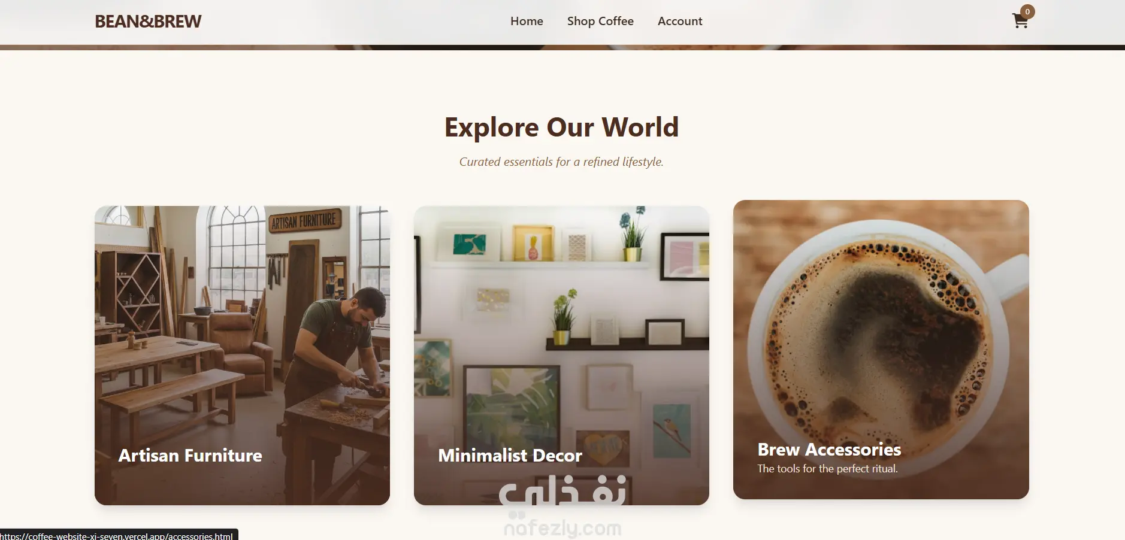Click the "Minimalist Decor" card title
Screen dimensions: 1125x540
pos(510,456)
